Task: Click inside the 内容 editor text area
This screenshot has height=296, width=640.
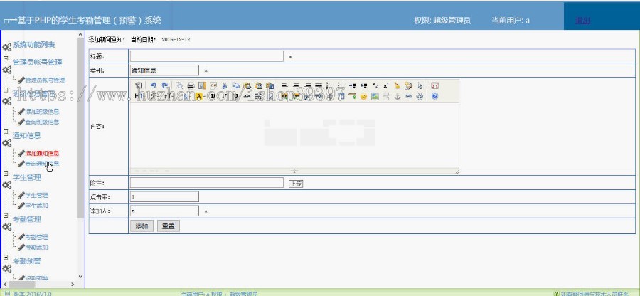Action: (x=294, y=134)
